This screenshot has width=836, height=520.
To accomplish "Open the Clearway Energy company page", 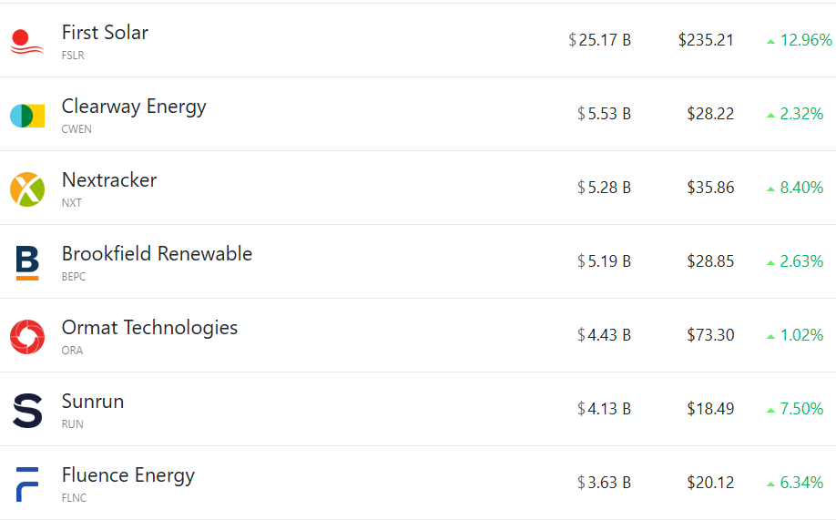I will click(x=134, y=107).
